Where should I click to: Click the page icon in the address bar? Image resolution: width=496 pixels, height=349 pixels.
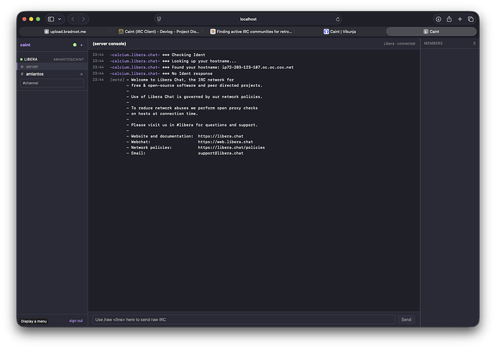159,19
